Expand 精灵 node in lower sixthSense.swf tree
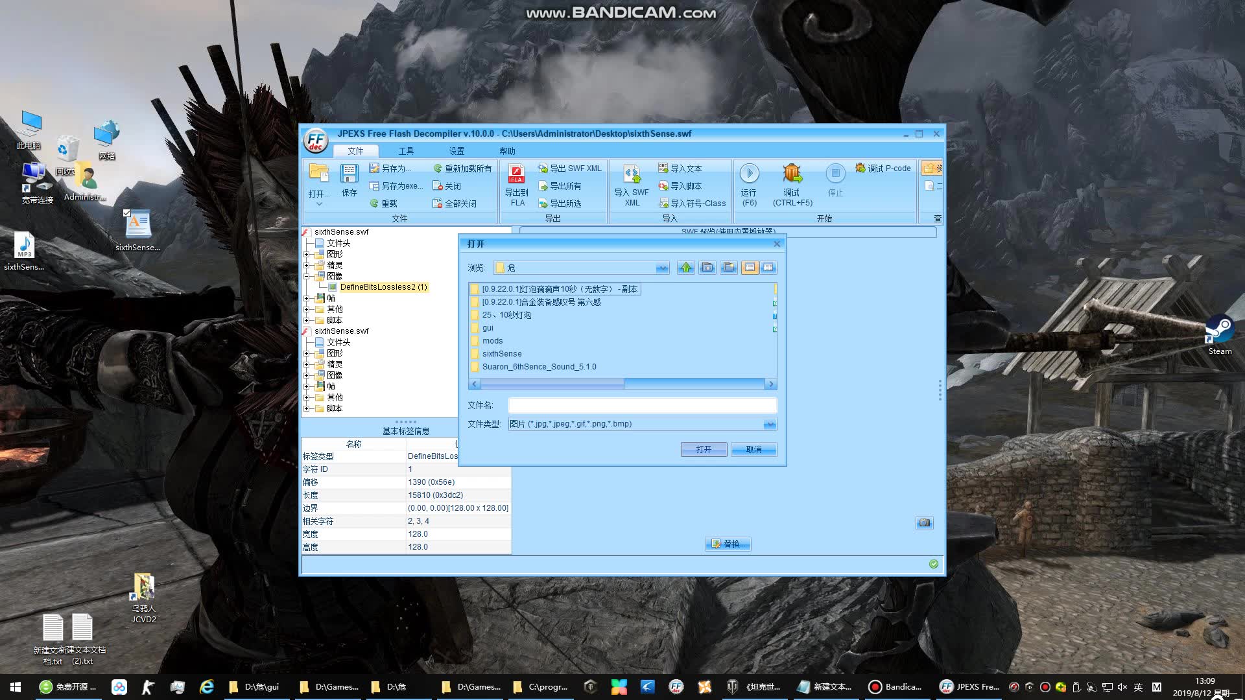Viewport: 1245px width, 700px height. (x=306, y=364)
